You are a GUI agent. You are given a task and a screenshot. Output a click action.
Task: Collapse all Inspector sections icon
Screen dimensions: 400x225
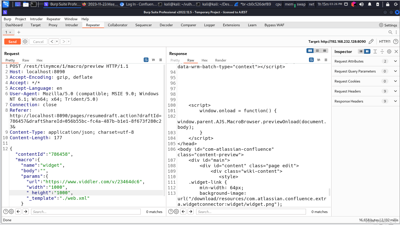pyautogui.click(x=382, y=51)
